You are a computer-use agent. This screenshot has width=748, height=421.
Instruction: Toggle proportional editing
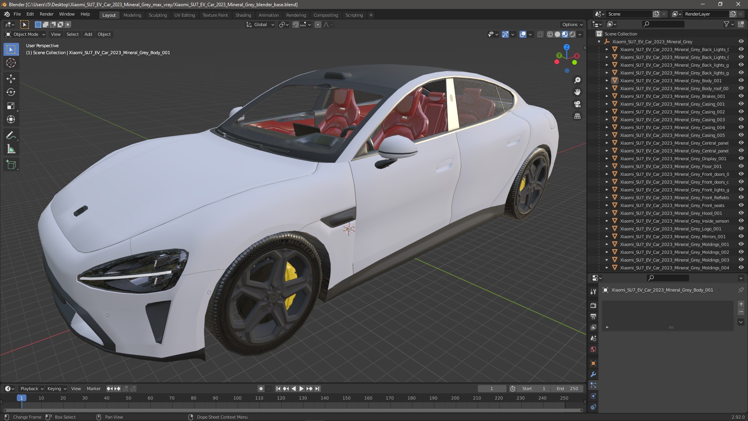click(x=318, y=25)
